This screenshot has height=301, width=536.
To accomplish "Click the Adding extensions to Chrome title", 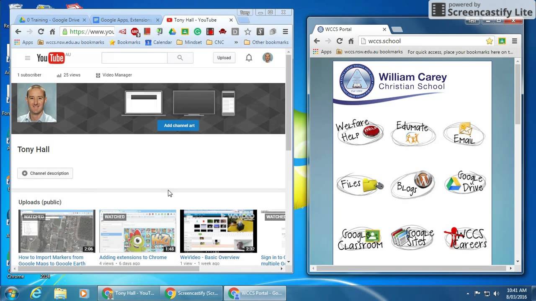I will coord(133,258).
